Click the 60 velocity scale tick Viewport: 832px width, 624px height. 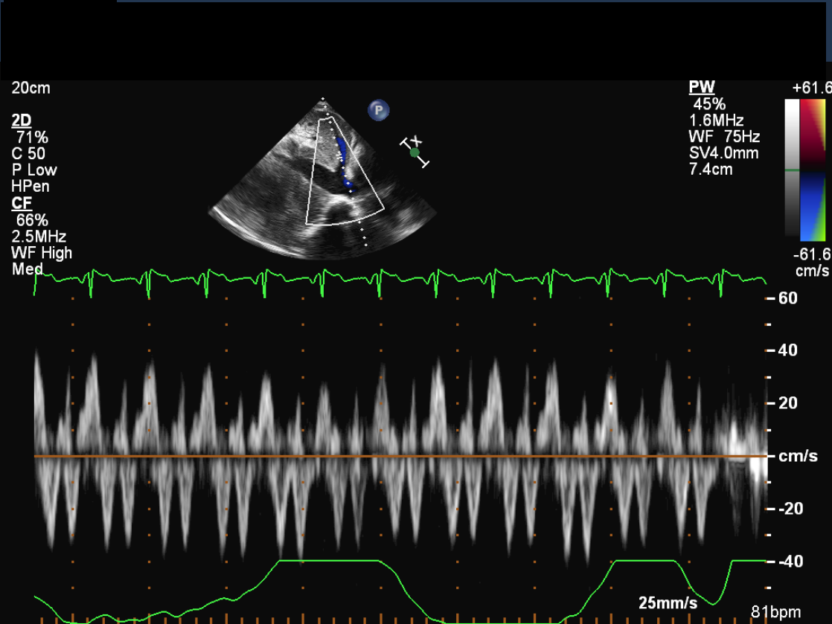coord(787,298)
